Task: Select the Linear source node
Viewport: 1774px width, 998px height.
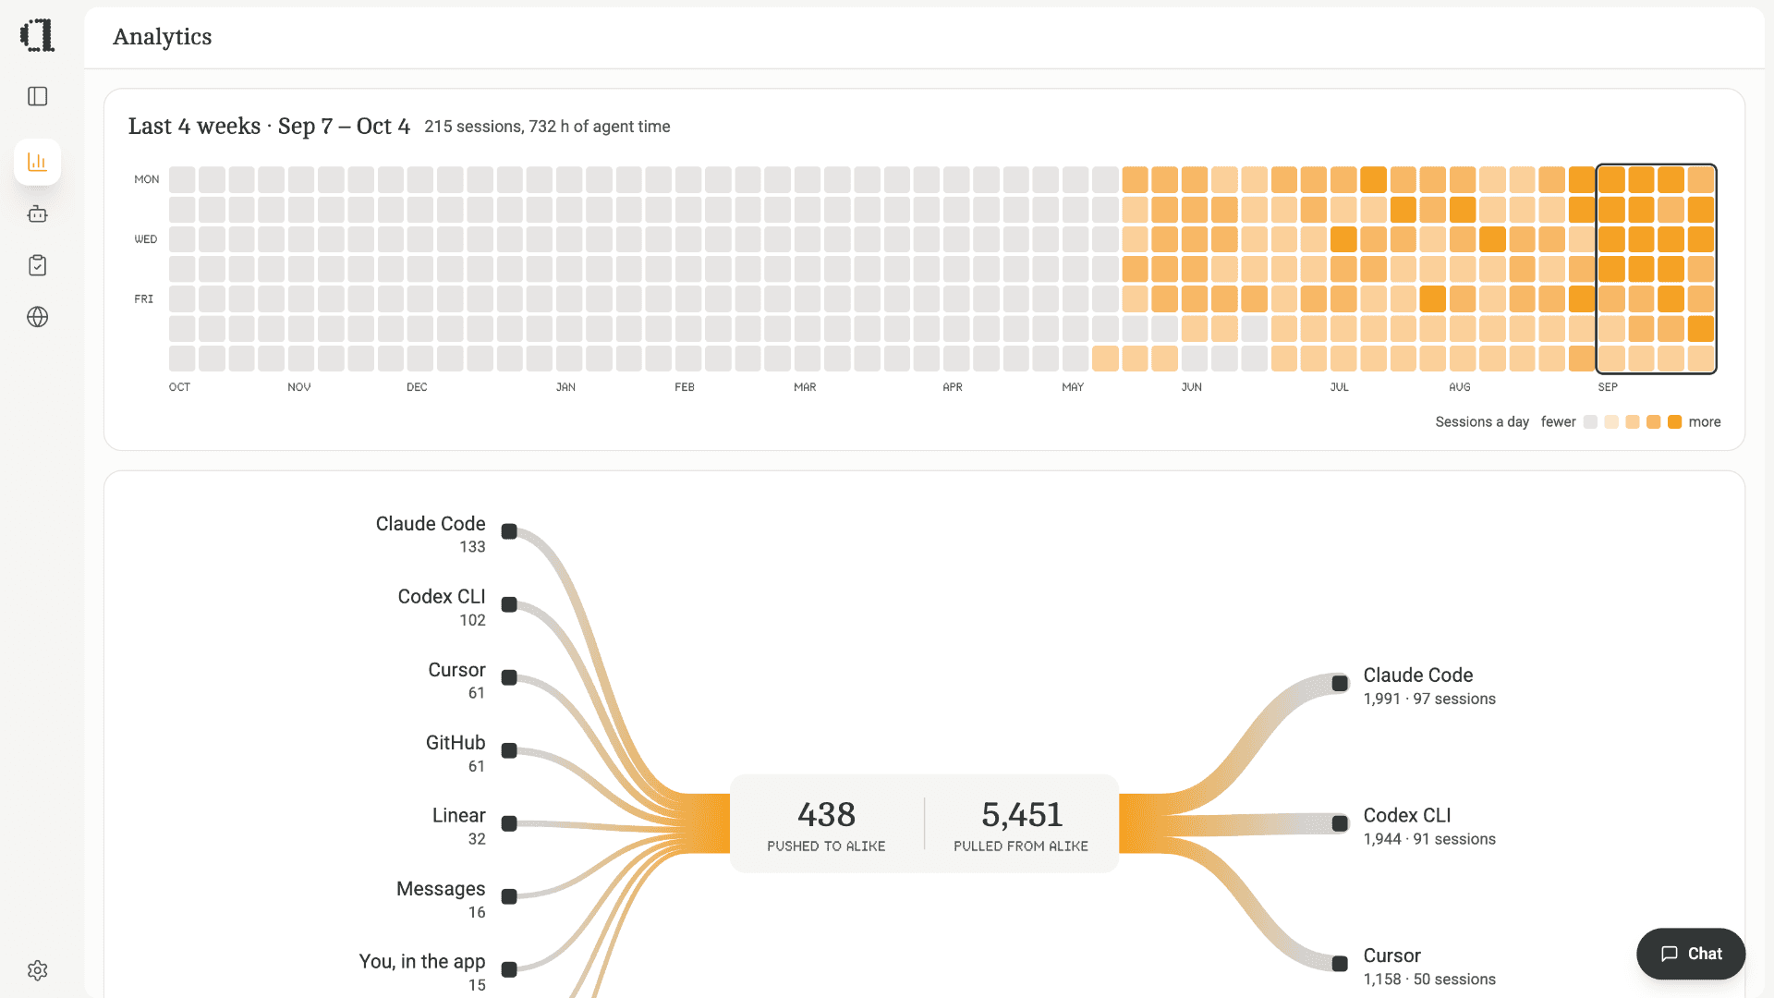Action: point(509,823)
